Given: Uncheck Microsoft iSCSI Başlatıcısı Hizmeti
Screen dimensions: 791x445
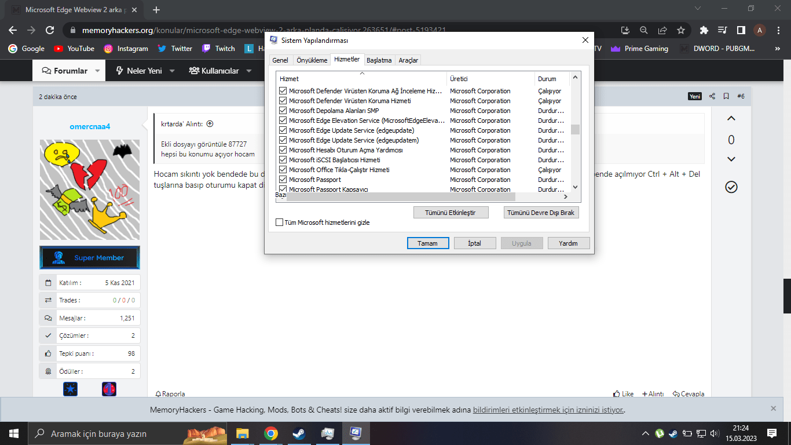Looking at the screenshot, I should [283, 160].
